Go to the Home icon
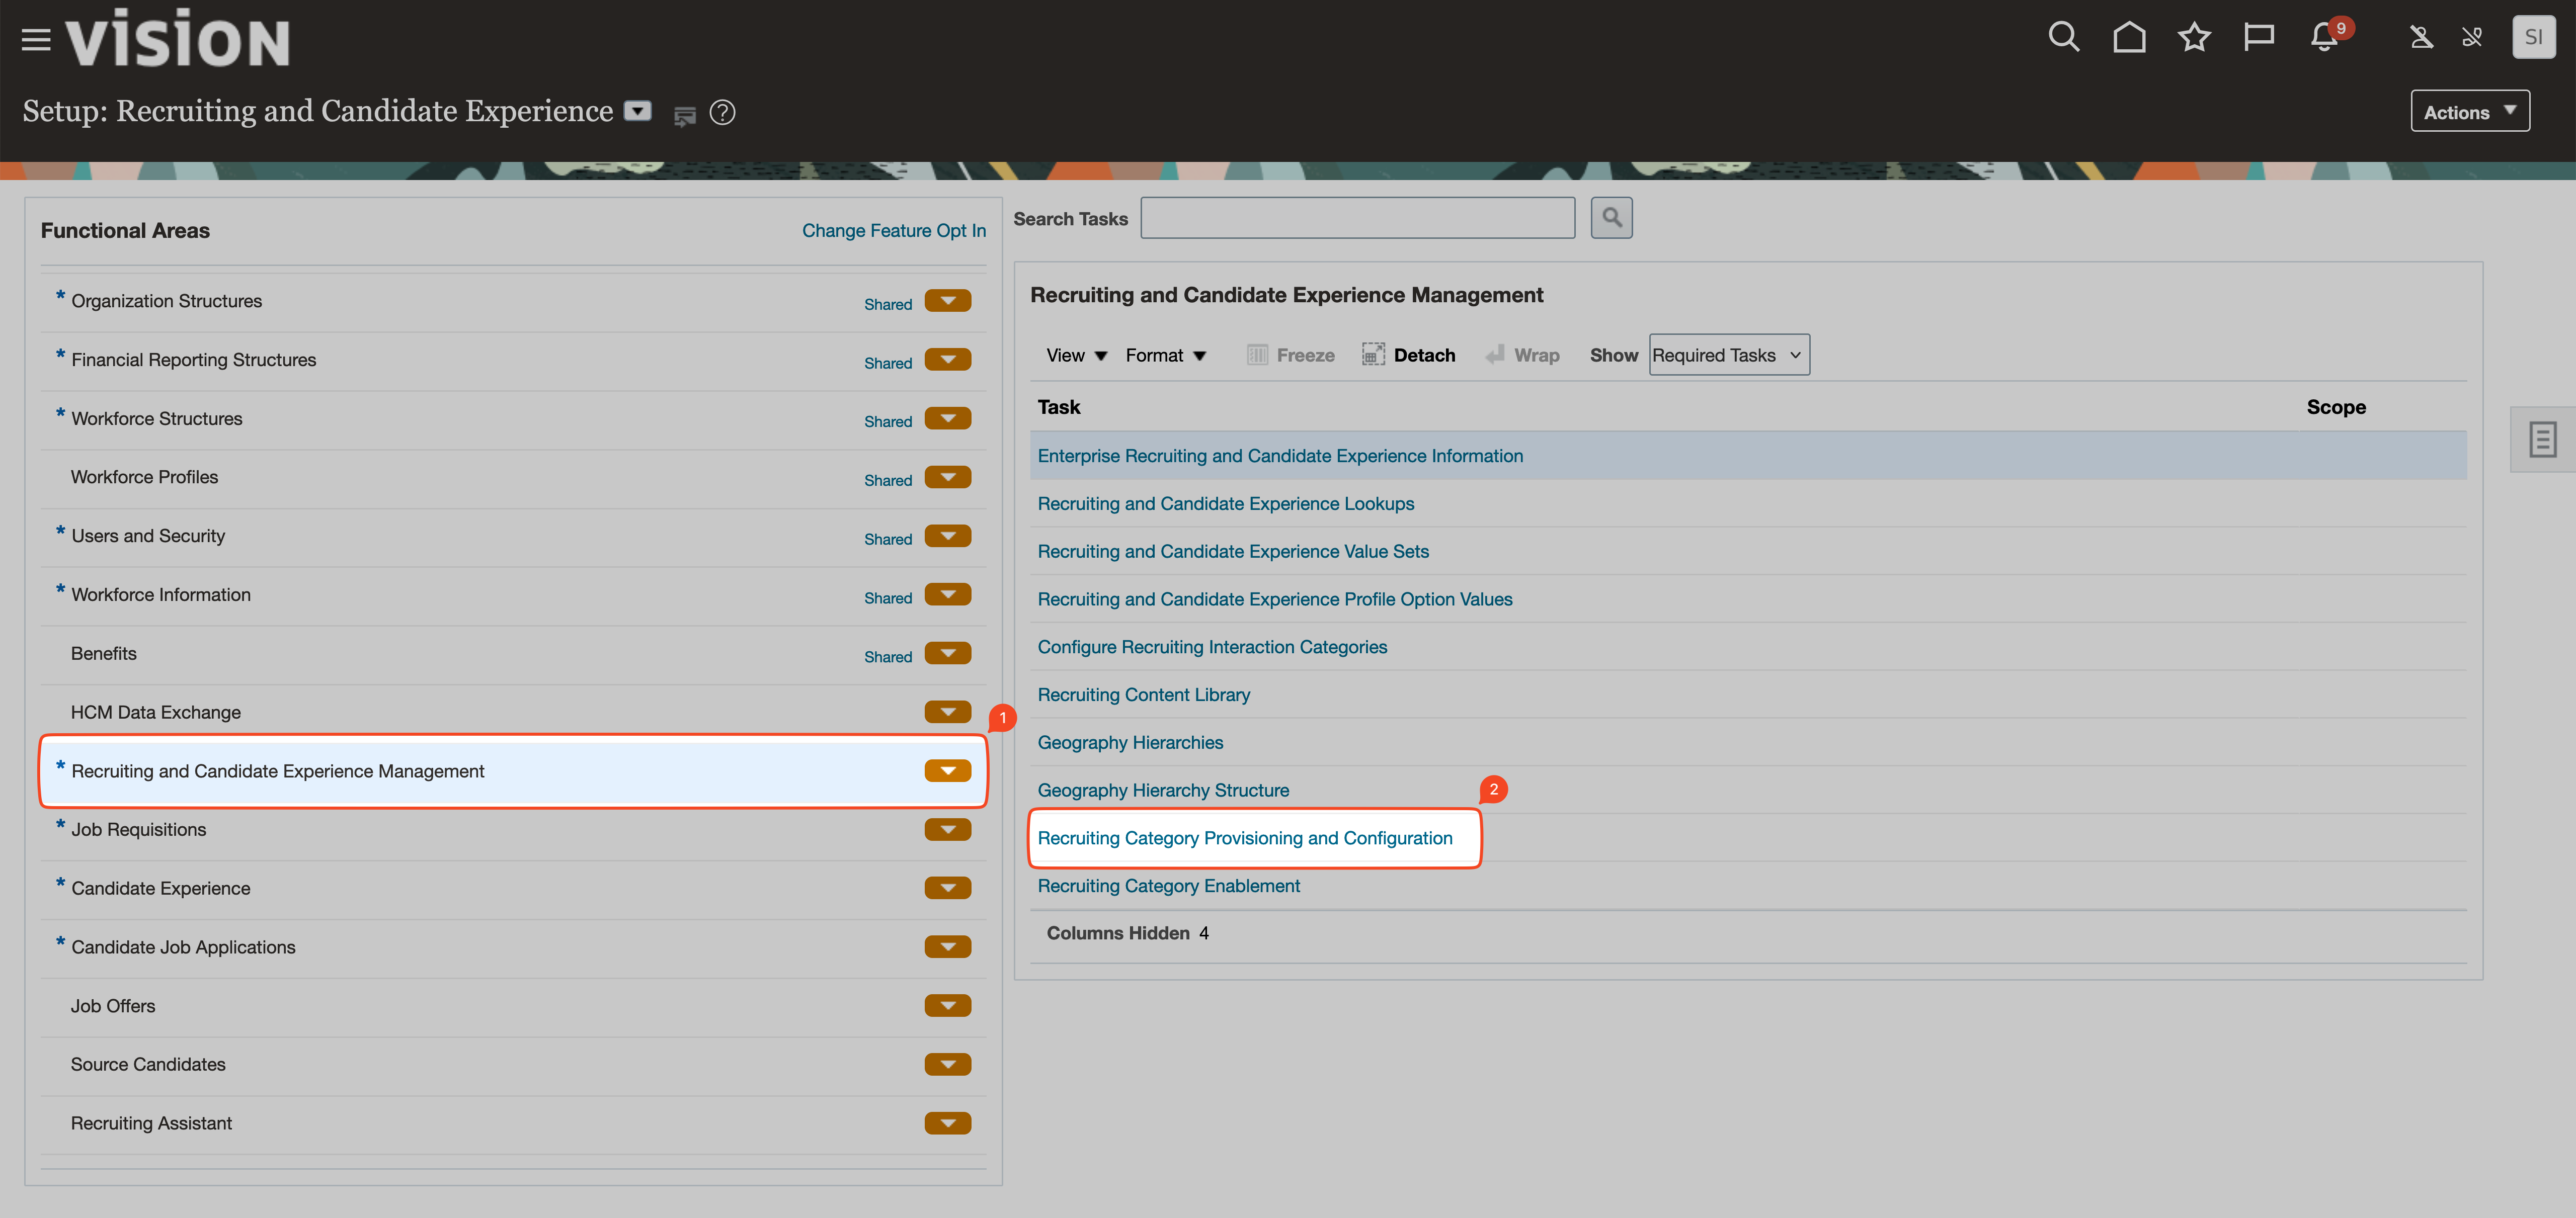Viewport: 2576px width, 1218px height. (2129, 38)
